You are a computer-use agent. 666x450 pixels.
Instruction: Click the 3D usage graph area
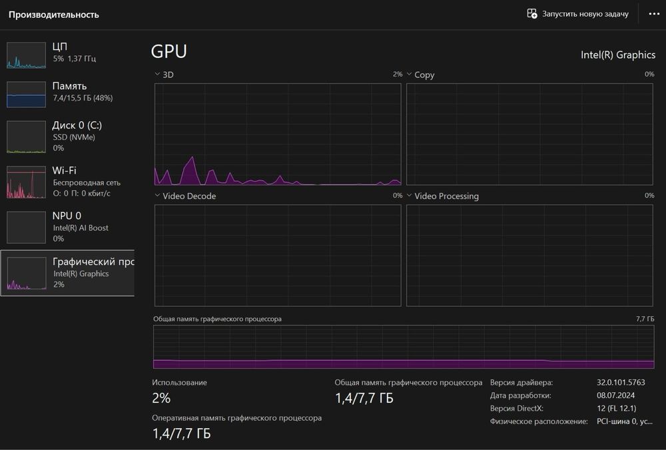(x=278, y=134)
